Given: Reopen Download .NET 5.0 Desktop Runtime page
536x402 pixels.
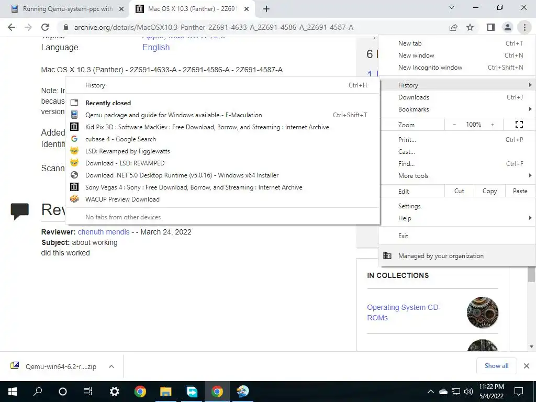Looking at the screenshot, I should coord(222,175).
